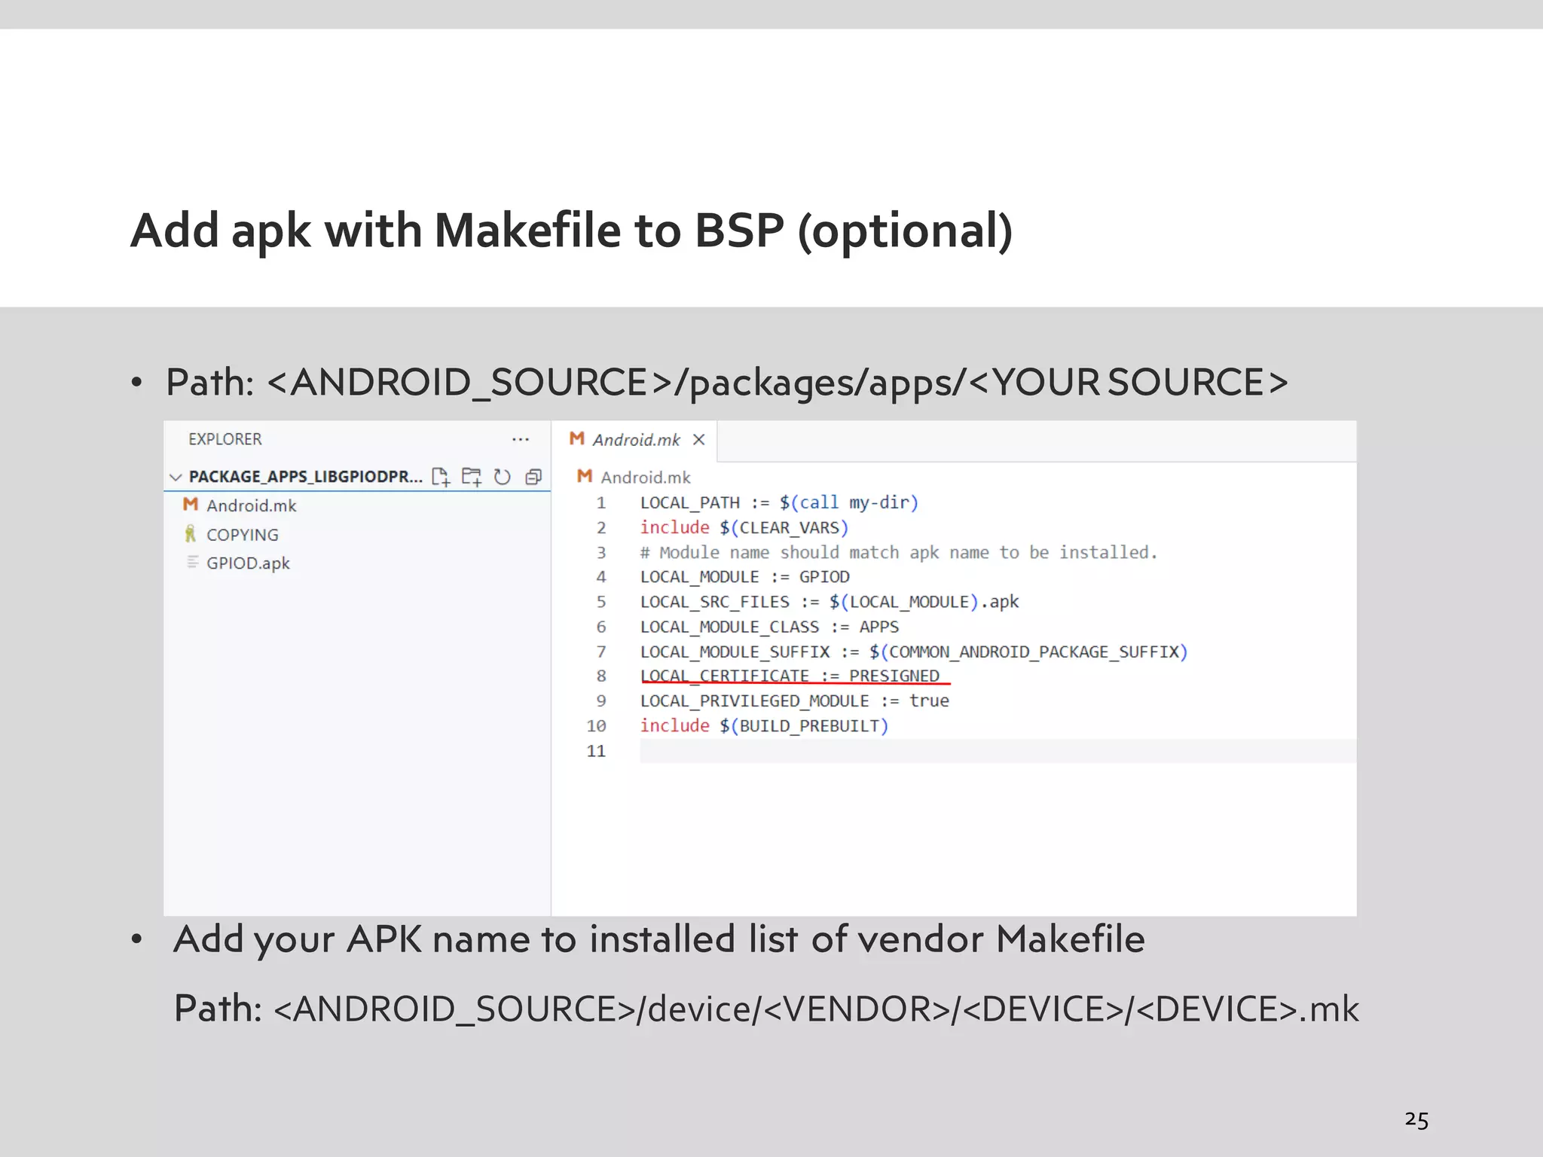Click the LOCAL_SRC_FILES line
This screenshot has width=1543, height=1157.
pyautogui.click(x=829, y=602)
